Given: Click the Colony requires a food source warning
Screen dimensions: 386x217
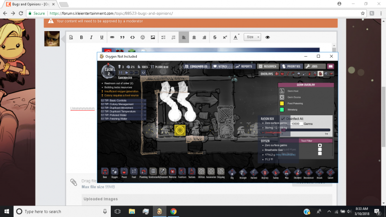Looking at the screenshot, I should pyautogui.click(x=121, y=95).
